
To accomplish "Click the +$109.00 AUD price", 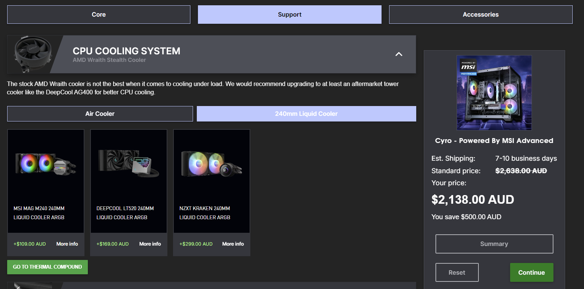I will click(x=30, y=244).
